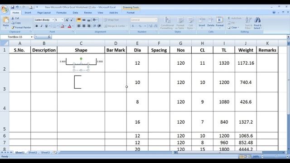Viewport: 290px width, 163px height.
Task: Switch to the Insert ribbon tab
Action: pos(28,13)
